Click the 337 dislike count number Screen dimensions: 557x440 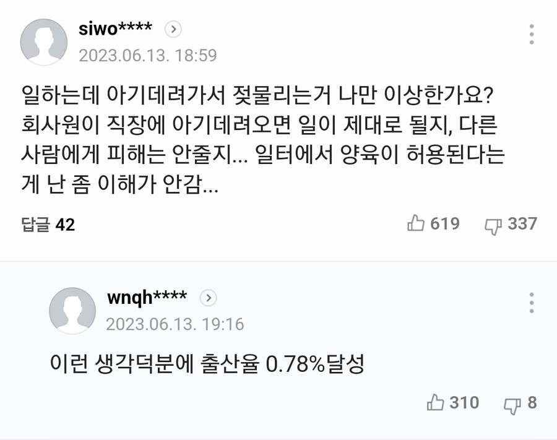[522, 224]
